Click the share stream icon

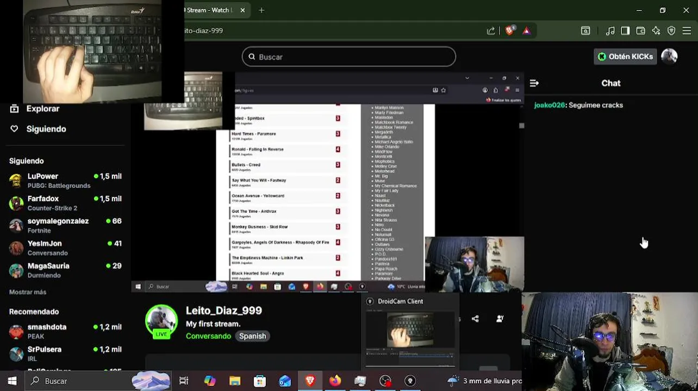pos(475,319)
